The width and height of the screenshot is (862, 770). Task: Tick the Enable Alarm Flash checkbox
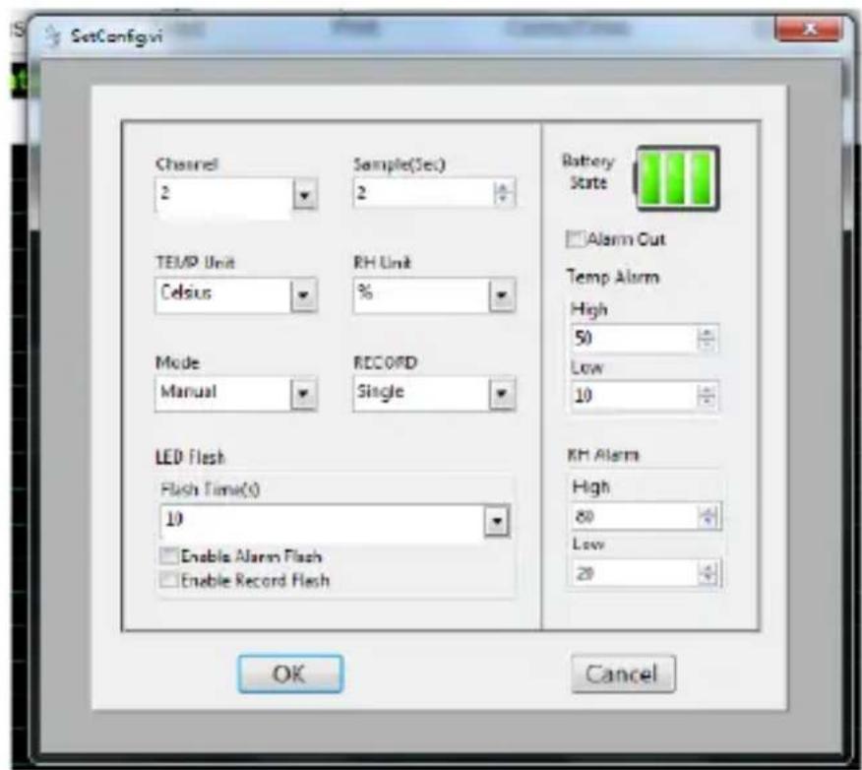(168, 556)
